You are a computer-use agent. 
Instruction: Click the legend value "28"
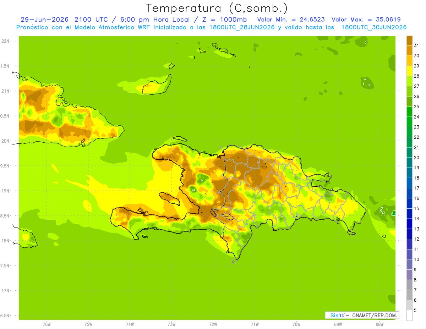(416, 76)
